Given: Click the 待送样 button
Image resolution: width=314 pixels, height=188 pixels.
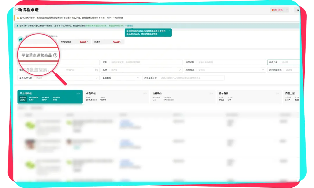Looking at the screenshot, I should point(108,42).
